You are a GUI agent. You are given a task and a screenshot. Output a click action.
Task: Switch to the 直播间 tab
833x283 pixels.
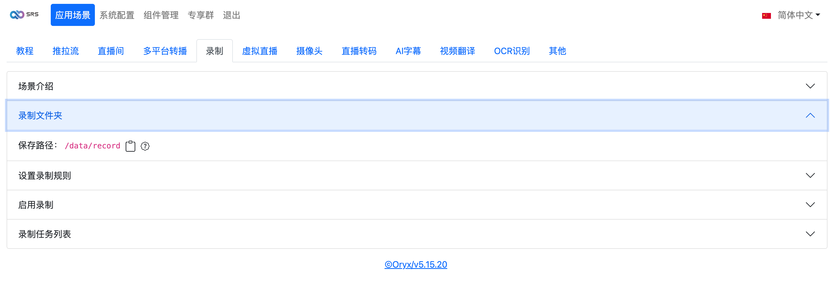111,51
